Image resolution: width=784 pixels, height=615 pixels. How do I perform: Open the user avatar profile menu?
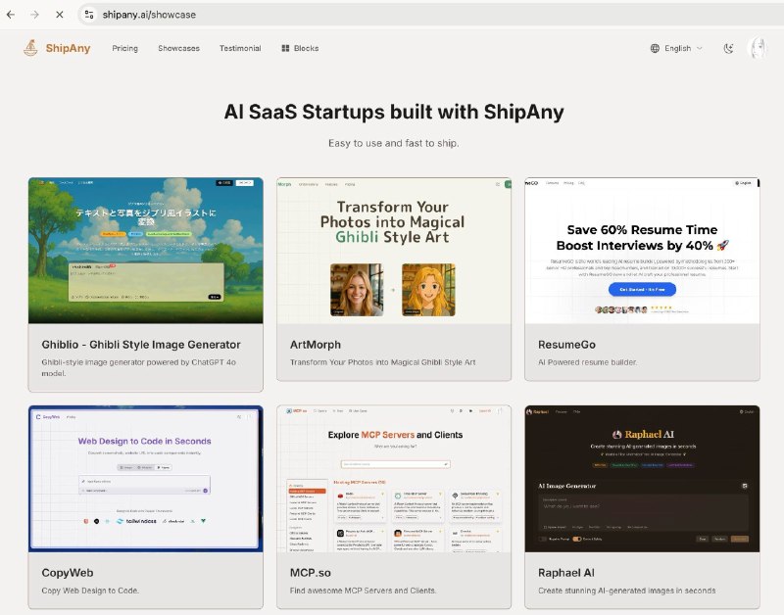(x=757, y=48)
